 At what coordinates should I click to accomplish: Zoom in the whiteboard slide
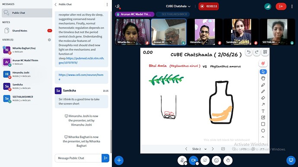253,149
